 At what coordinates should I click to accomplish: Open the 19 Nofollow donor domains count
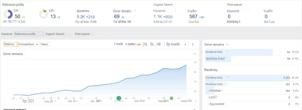click(x=288, y=59)
